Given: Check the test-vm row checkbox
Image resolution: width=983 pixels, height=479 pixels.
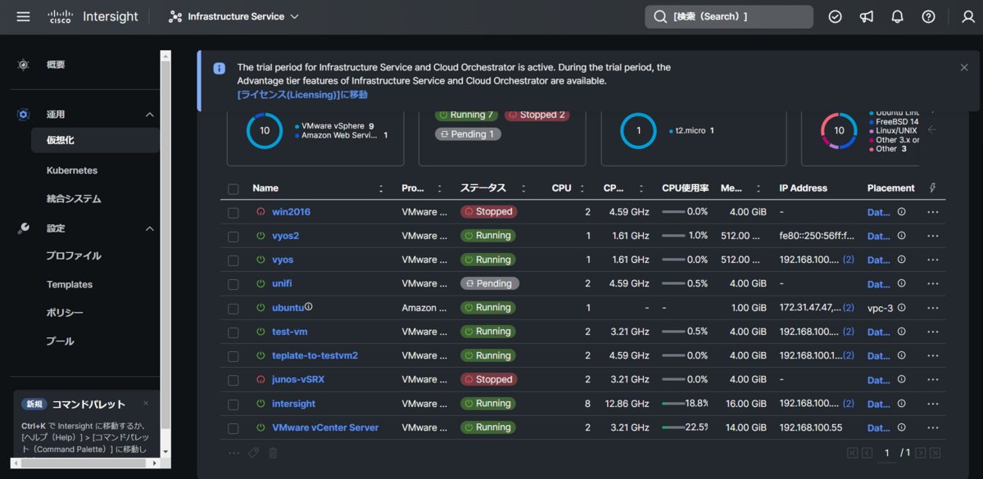Looking at the screenshot, I should coord(233,332).
